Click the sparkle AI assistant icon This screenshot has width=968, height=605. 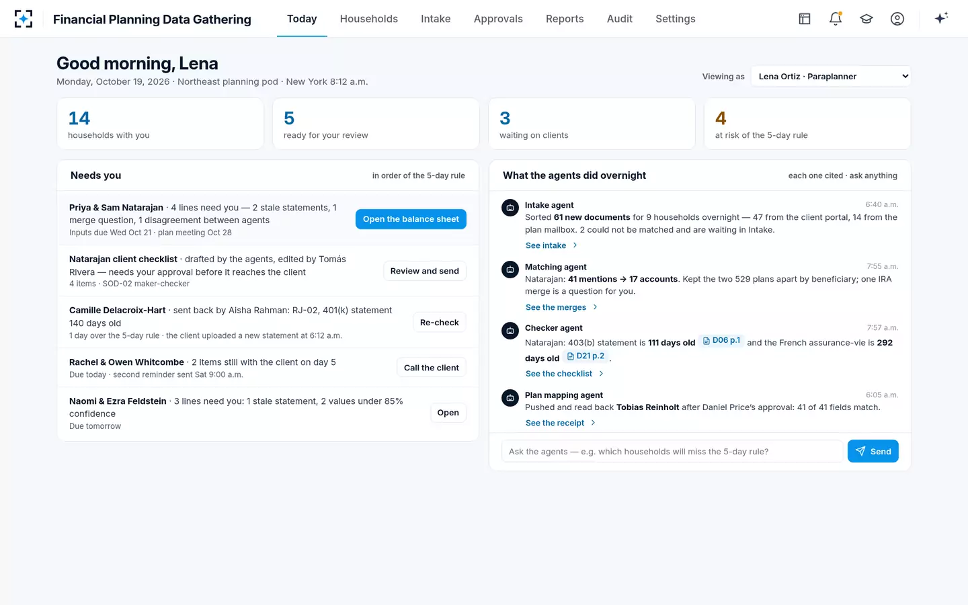(941, 19)
